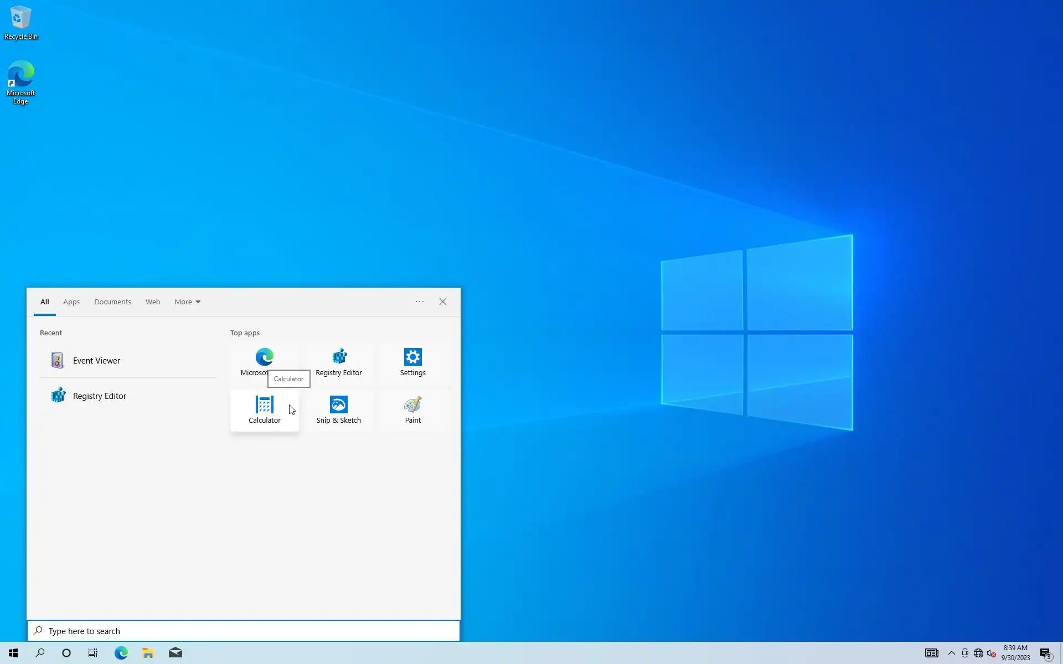The height and width of the screenshot is (664, 1063).
Task: Open Paint from Top apps
Action: (x=412, y=410)
